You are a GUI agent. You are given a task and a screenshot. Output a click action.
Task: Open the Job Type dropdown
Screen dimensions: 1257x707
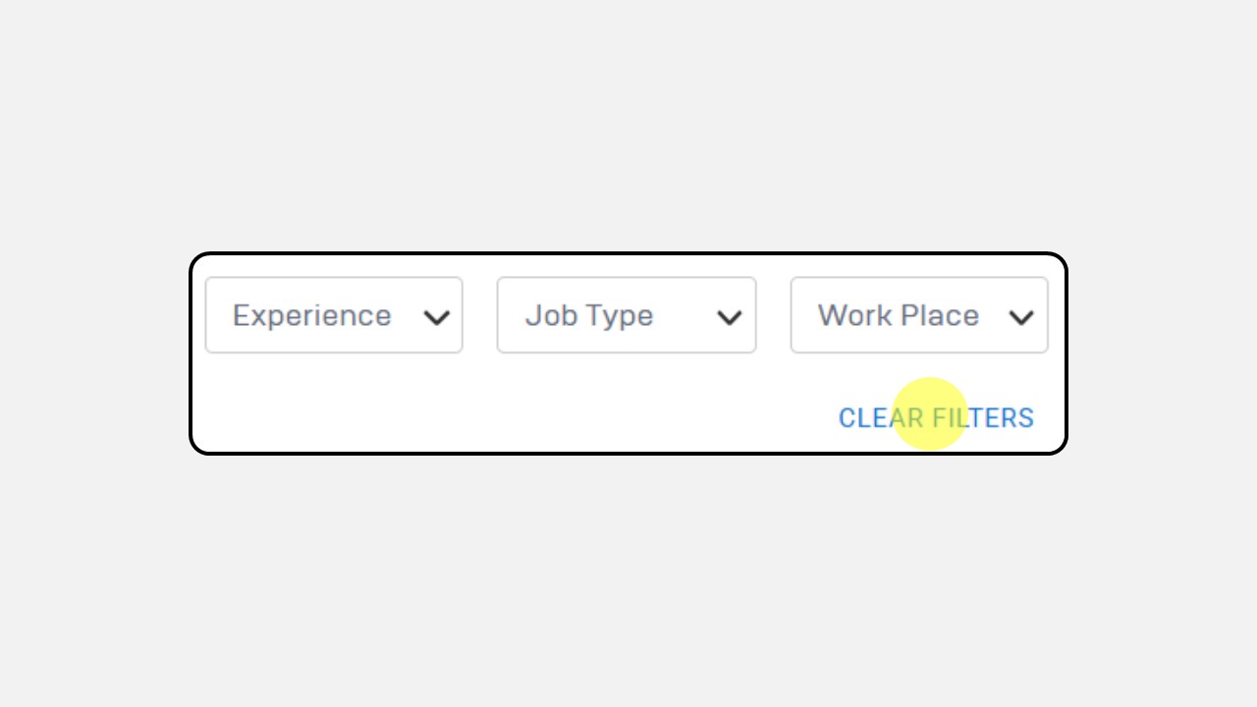(x=627, y=315)
